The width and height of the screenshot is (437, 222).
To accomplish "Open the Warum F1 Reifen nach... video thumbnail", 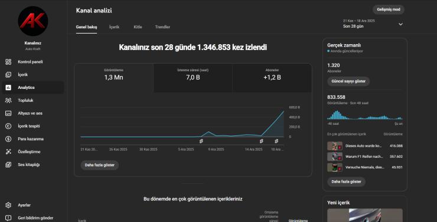I will click(335, 157).
